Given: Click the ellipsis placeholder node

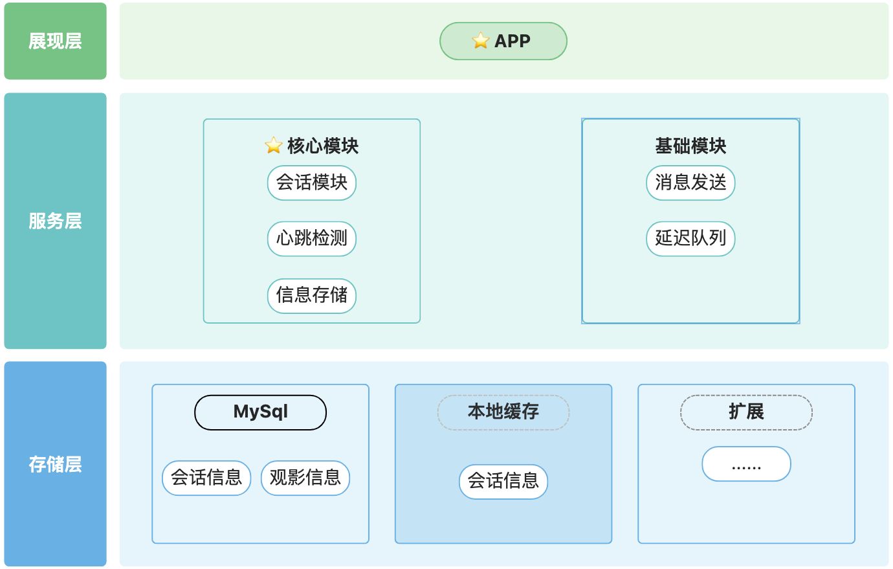Looking at the screenshot, I should coord(746,464).
